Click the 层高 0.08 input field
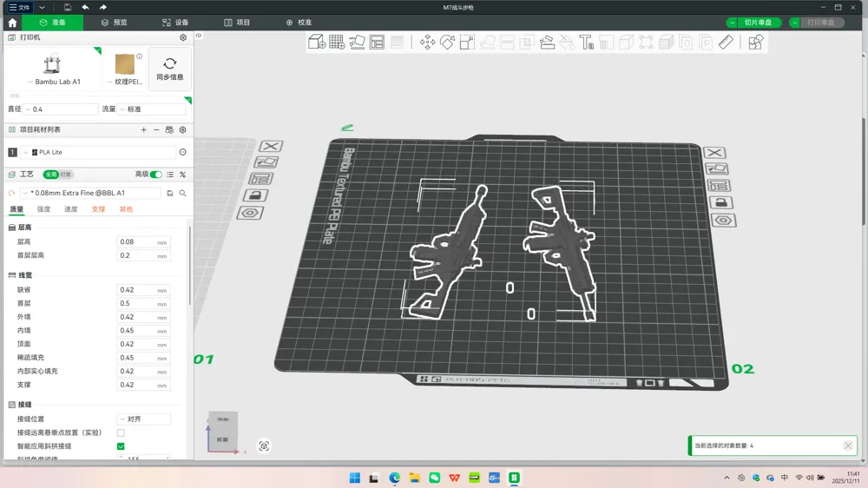Image resolution: width=868 pixels, height=488 pixels. coord(143,242)
